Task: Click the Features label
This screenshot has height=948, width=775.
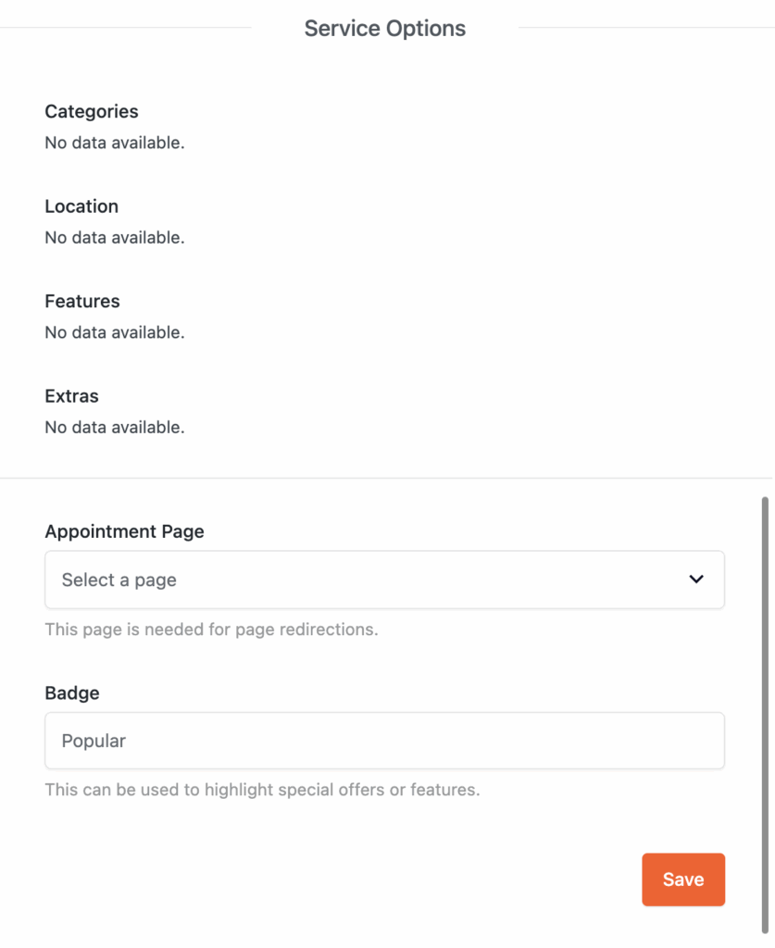Action: (x=82, y=301)
